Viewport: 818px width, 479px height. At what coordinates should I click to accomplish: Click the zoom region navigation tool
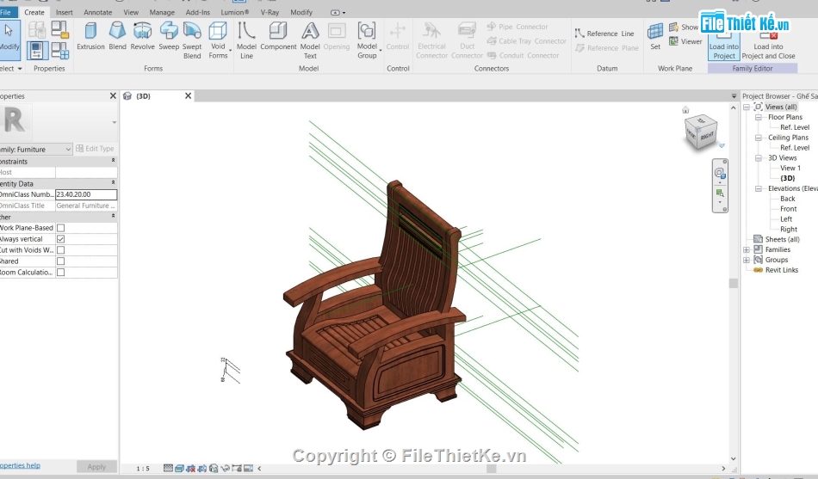(719, 193)
